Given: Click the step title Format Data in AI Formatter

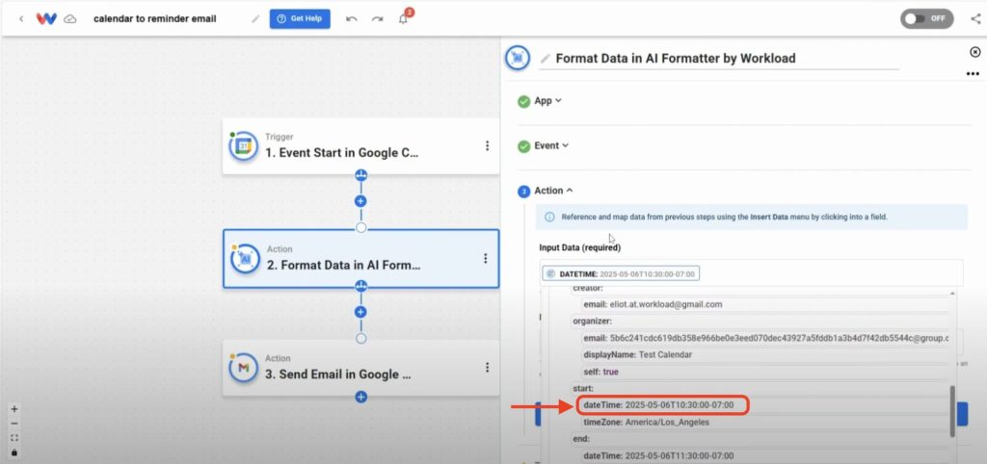Looking at the screenshot, I should coord(676,59).
